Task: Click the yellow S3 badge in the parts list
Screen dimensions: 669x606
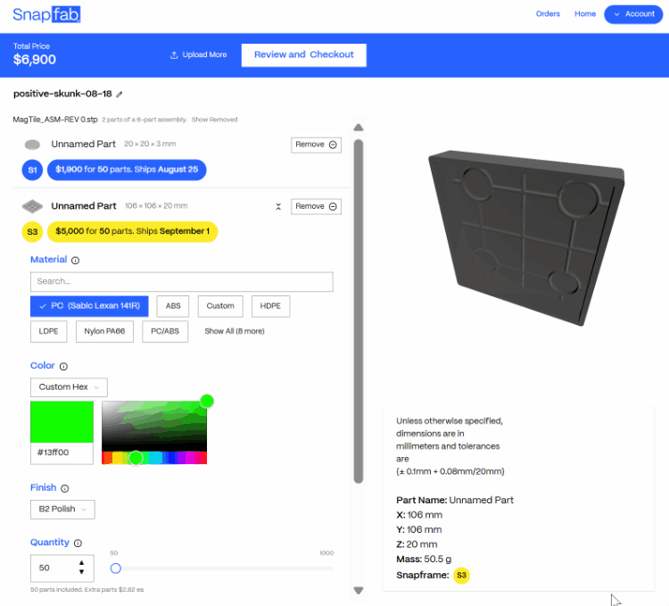Action: tap(32, 232)
